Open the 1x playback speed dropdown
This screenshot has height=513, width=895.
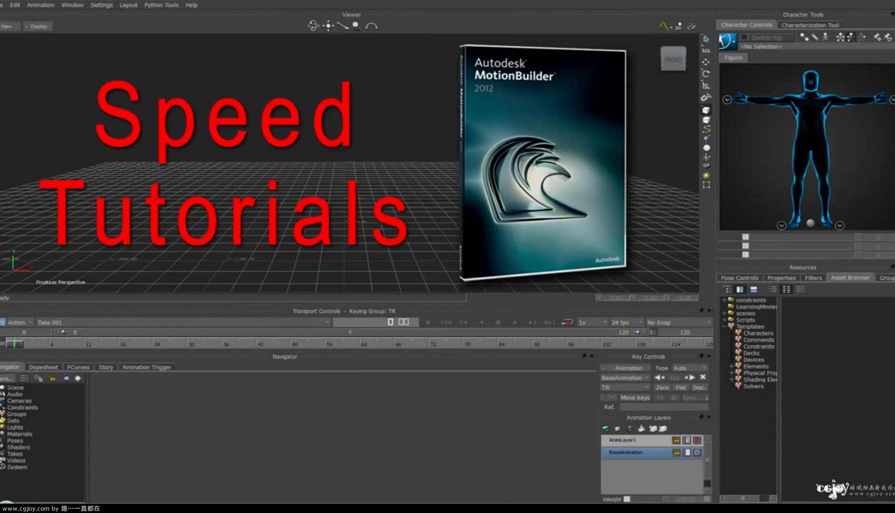click(x=592, y=322)
